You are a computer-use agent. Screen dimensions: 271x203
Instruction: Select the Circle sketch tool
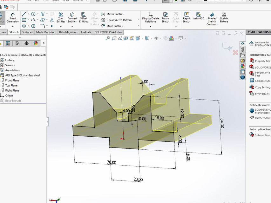pyautogui.click(x=33, y=14)
